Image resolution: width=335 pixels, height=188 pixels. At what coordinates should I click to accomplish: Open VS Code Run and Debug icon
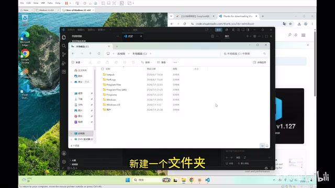64,63
